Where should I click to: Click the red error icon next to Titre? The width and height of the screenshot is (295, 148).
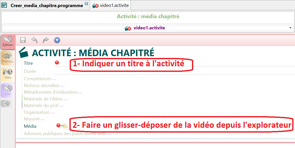point(57,62)
